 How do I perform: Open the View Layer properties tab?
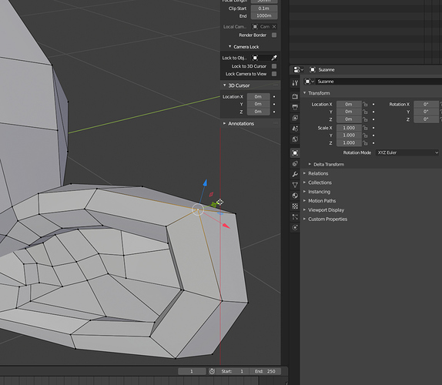pos(295,118)
